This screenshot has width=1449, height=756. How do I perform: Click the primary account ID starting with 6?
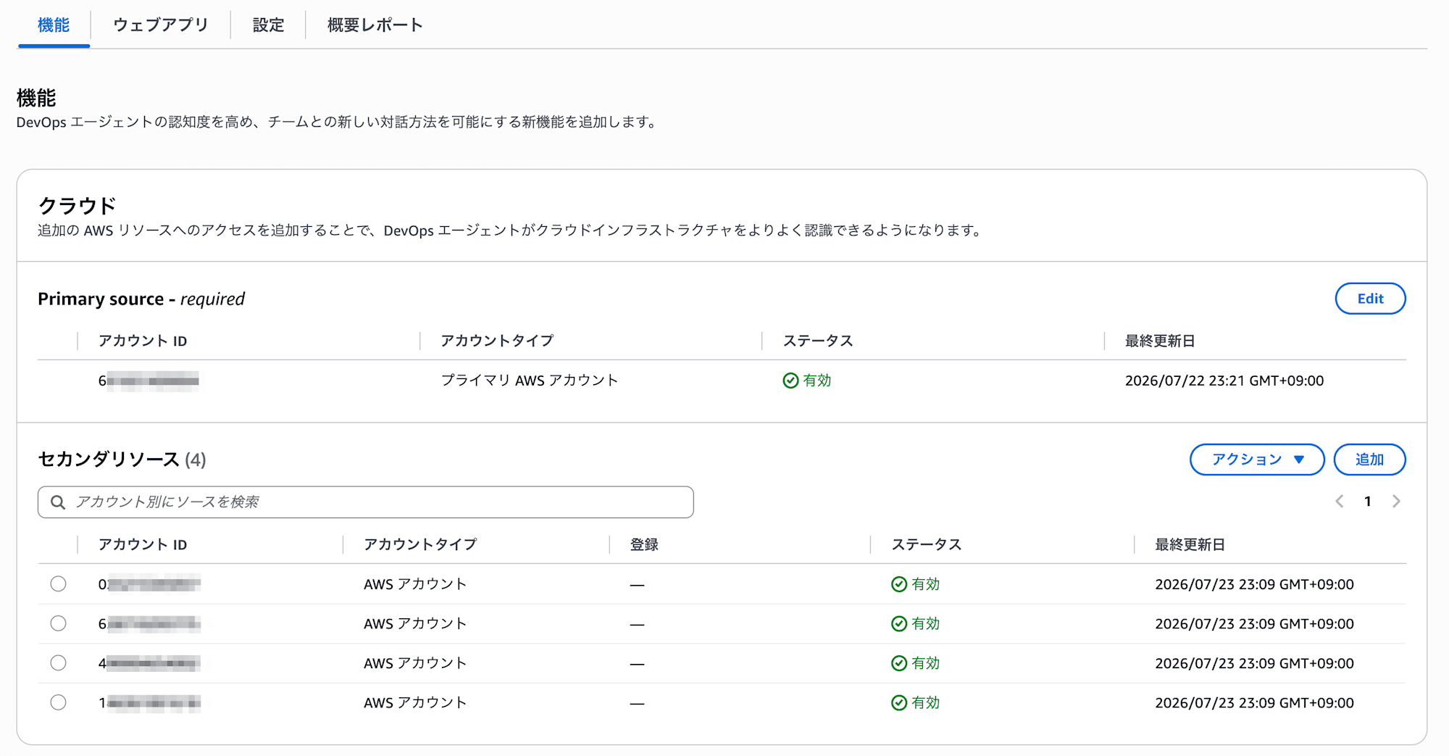point(149,381)
